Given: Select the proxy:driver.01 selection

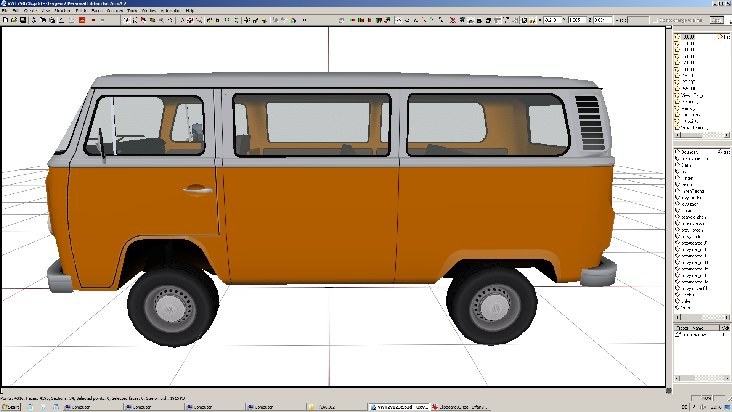Looking at the screenshot, I should (694, 288).
